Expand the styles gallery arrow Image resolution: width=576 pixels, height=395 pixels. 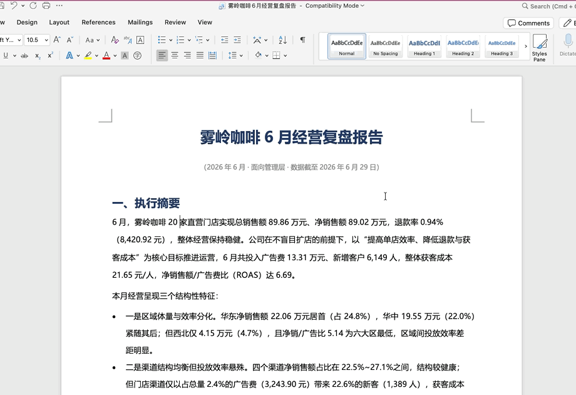(x=526, y=46)
